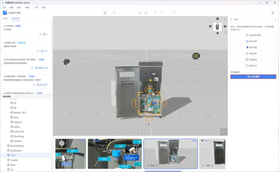The image size is (279, 172).
Task: Open the 工具 menu
Action: (36, 7)
